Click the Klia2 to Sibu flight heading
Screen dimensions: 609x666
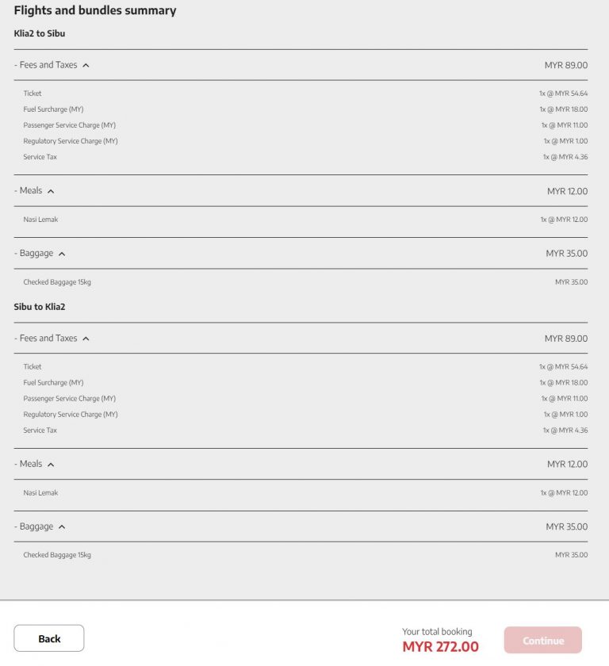point(38,33)
